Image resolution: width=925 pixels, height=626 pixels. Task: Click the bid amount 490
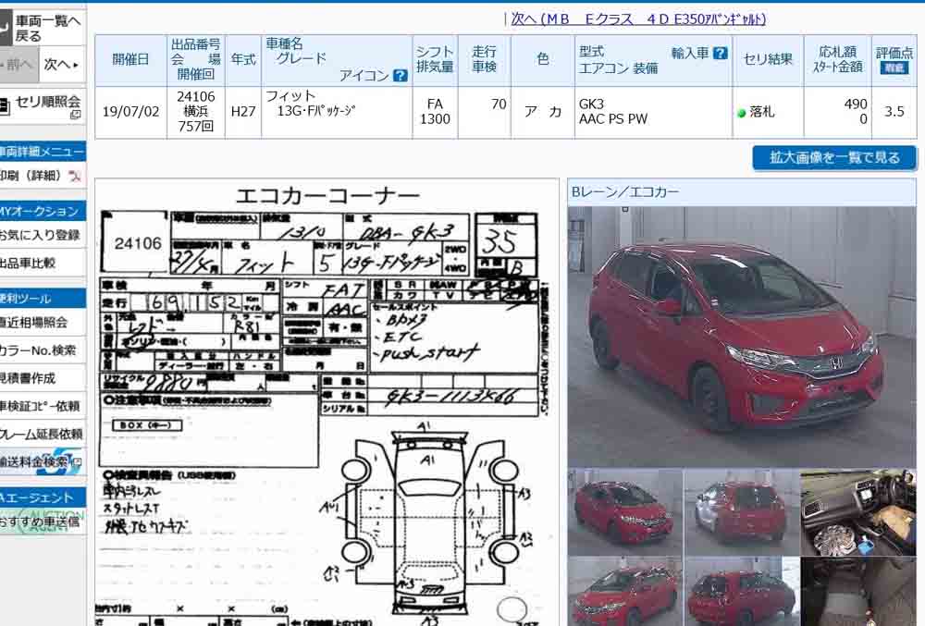[x=856, y=104]
